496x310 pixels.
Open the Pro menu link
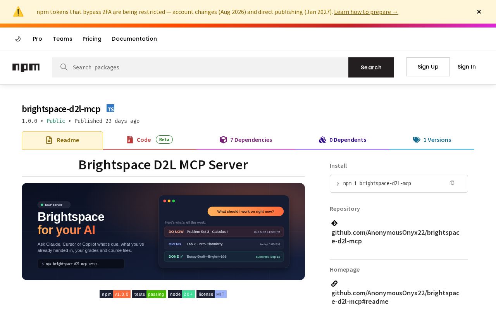pyautogui.click(x=38, y=39)
